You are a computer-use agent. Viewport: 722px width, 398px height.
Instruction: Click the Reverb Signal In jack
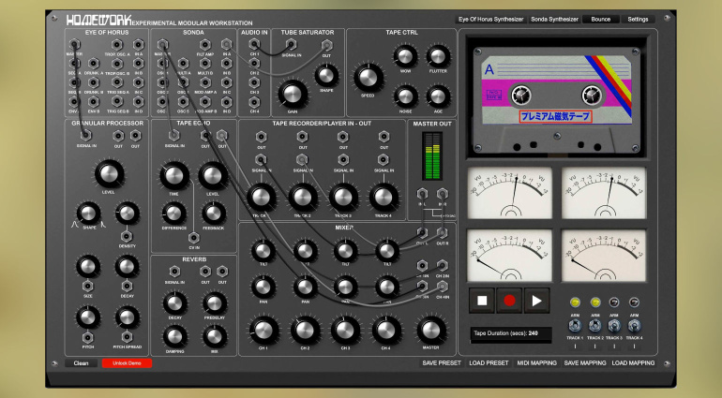pos(174,272)
